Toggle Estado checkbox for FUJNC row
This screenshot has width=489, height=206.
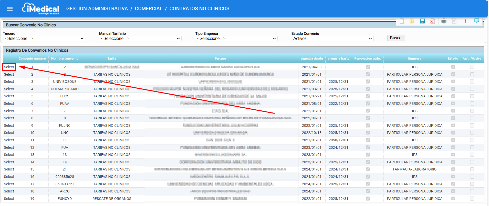[x=453, y=125]
